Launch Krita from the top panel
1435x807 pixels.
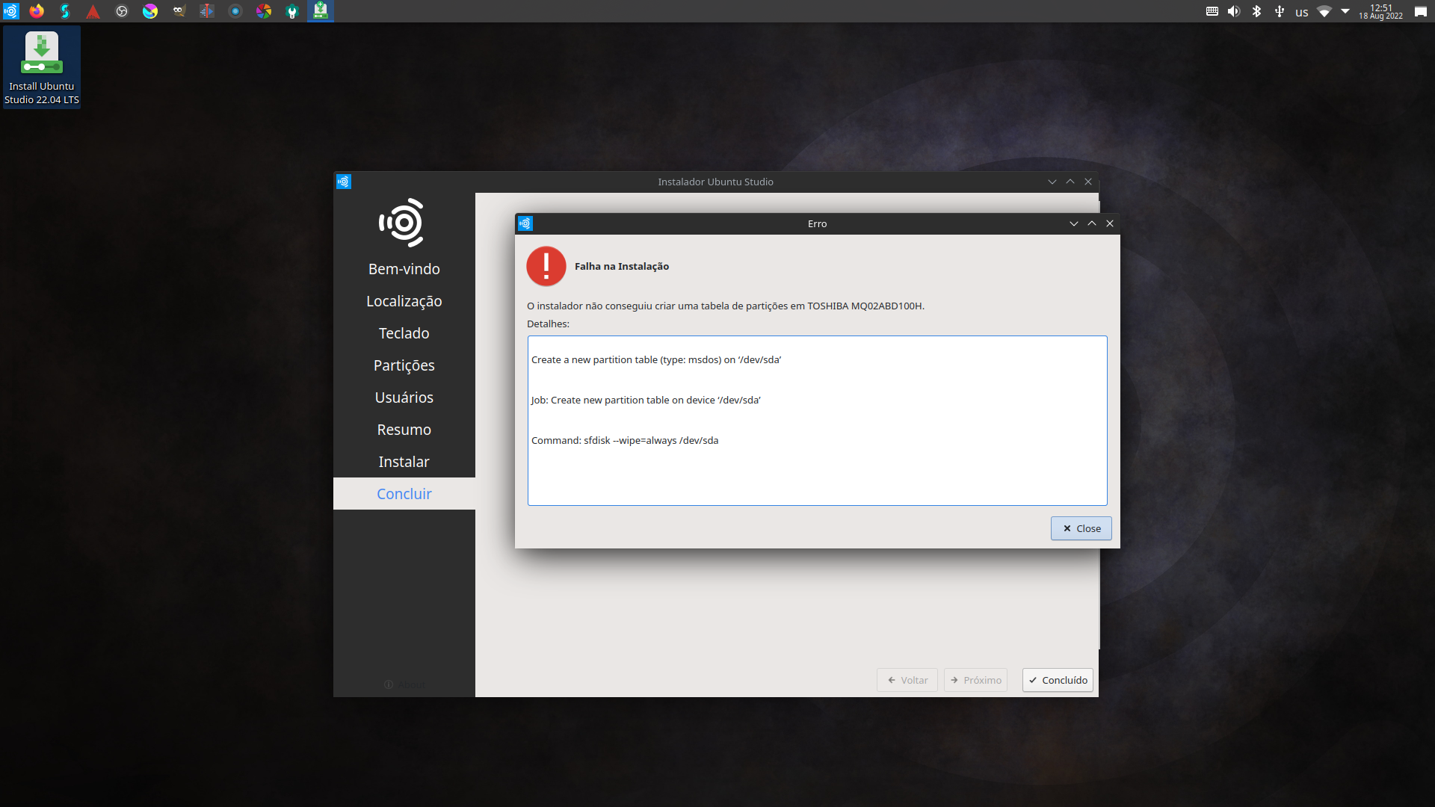[x=150, y=11]
